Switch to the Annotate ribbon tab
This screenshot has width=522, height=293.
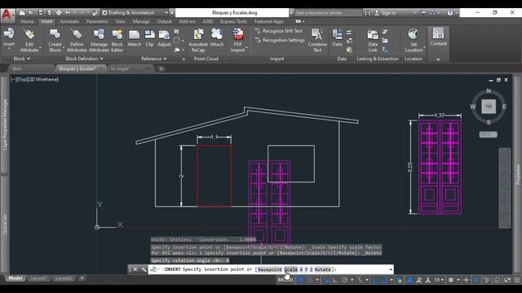(69, 22)
